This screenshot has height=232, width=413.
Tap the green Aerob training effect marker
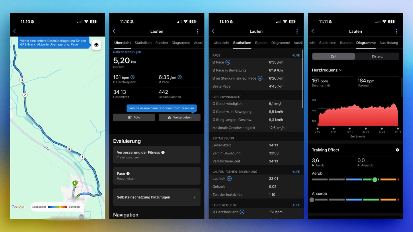click(x=375, y=180)
